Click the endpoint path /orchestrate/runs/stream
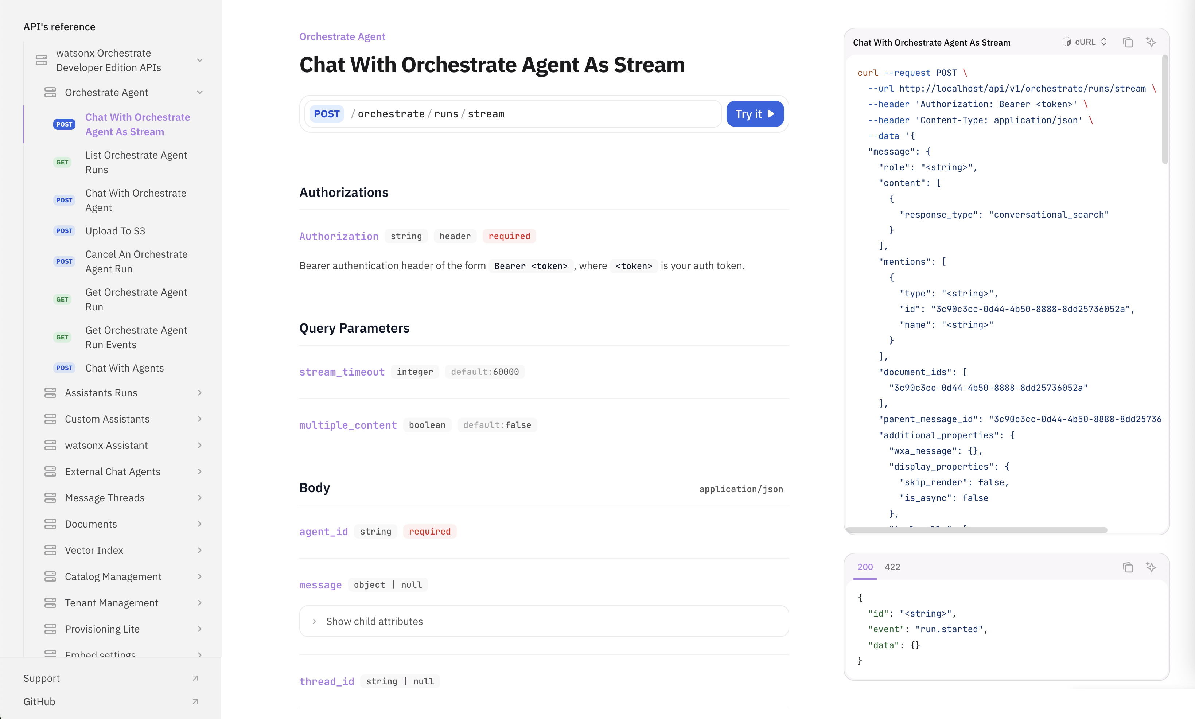 point(427,114)
